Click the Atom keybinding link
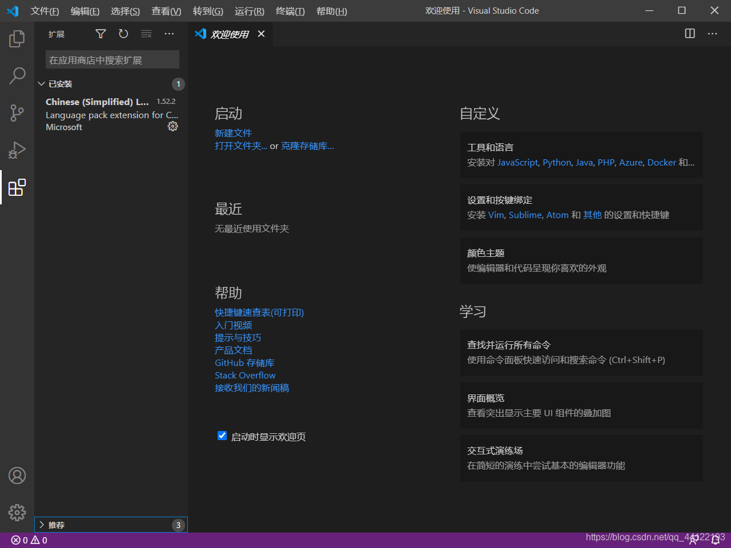 pos(557,215)
